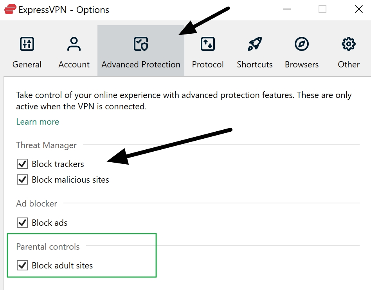
Task: Minimize the ExpressVPN Options window
Action: (x=286, y=9)
